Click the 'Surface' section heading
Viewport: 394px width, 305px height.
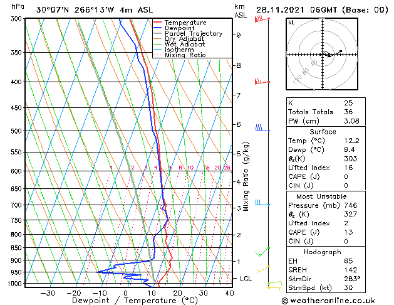click(323, 132)
